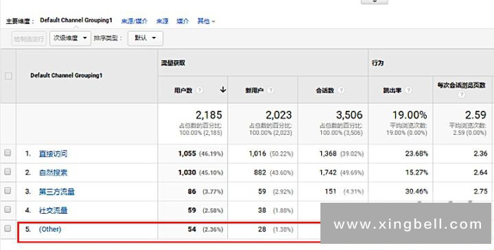Check the box for row 直接访问
The height and width of the screenshot is (250, 494).
point(8,153)
